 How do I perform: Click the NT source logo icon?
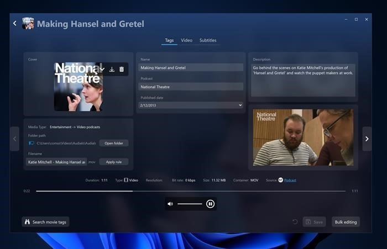click(281, 180)
